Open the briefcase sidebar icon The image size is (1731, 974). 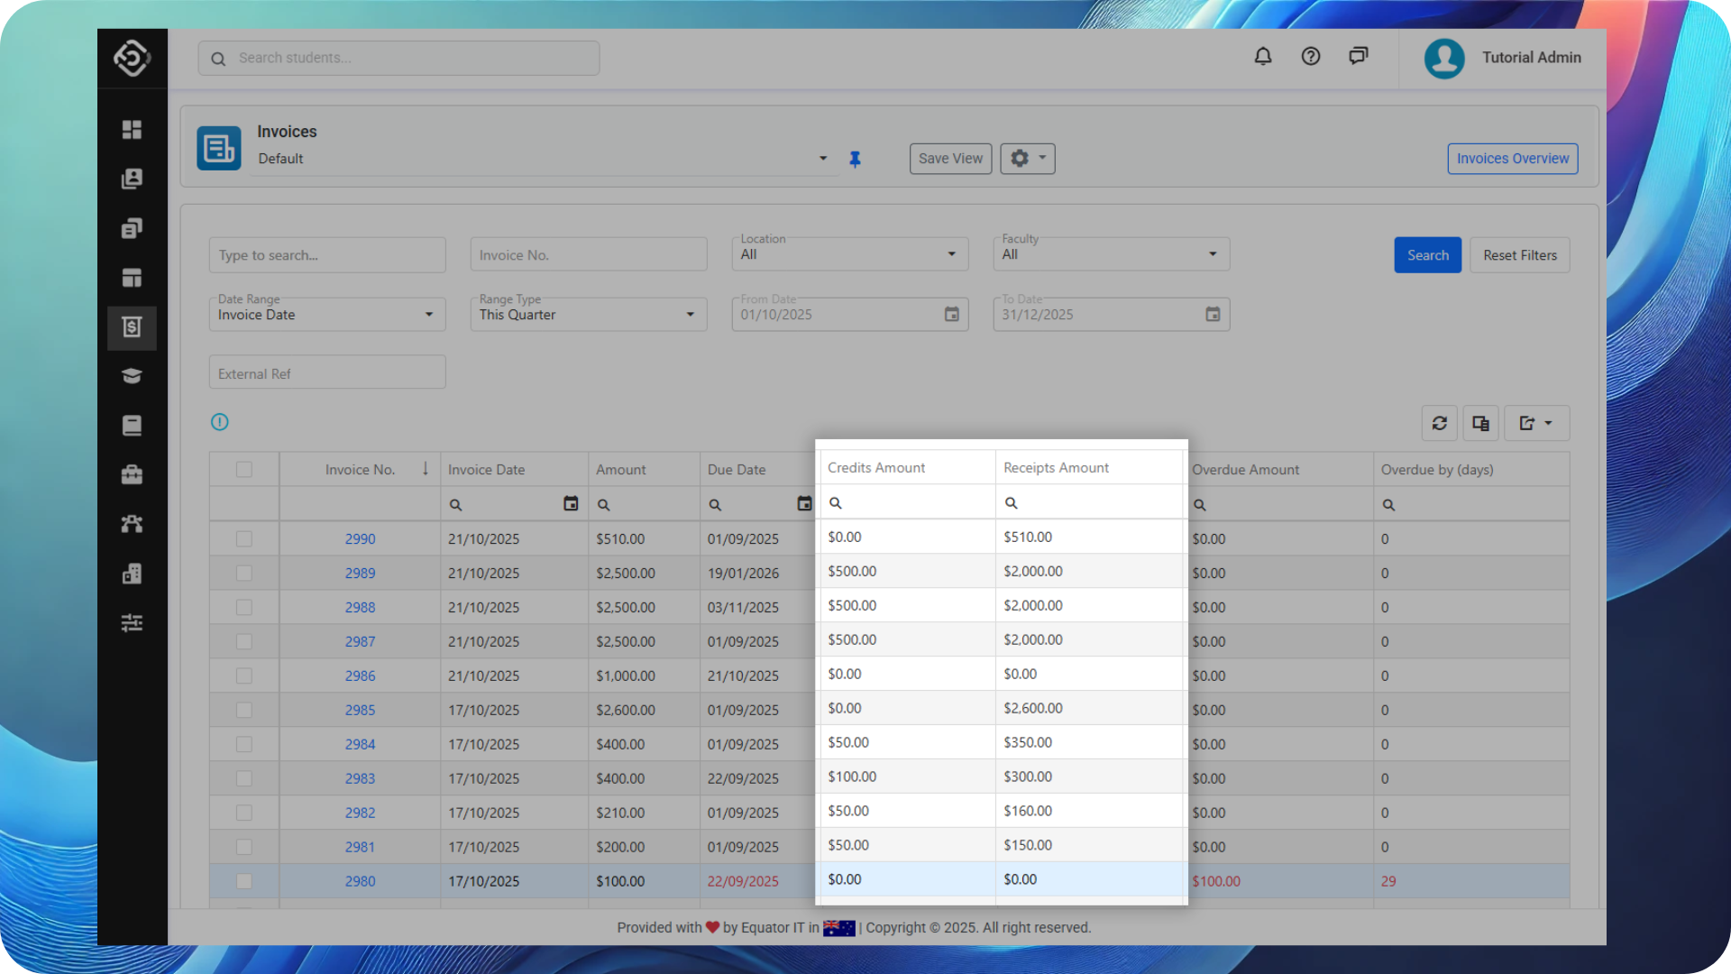pos(132,475)
